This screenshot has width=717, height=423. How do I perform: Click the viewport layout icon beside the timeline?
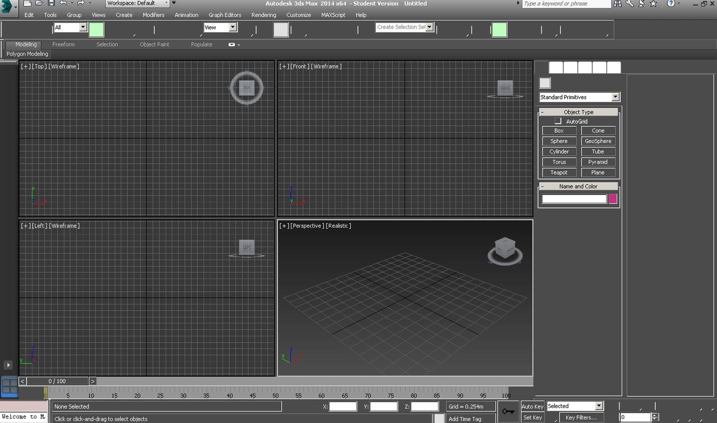(9, 386)
